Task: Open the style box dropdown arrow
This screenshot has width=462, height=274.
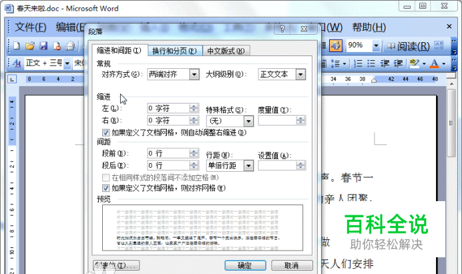Action: tap(67, 63)
